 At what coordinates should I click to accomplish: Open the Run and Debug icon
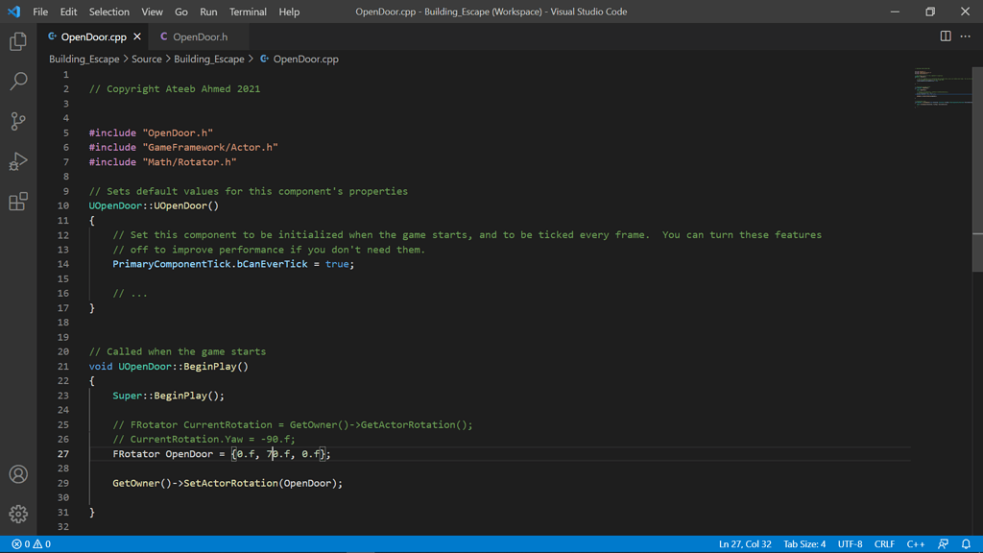click(x=18, y=160)
